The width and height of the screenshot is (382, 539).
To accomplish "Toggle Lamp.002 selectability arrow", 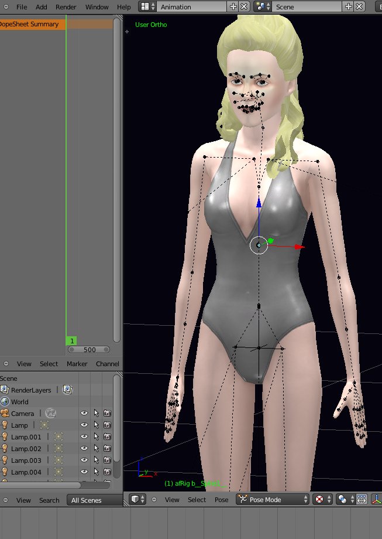I will (96, 448).
